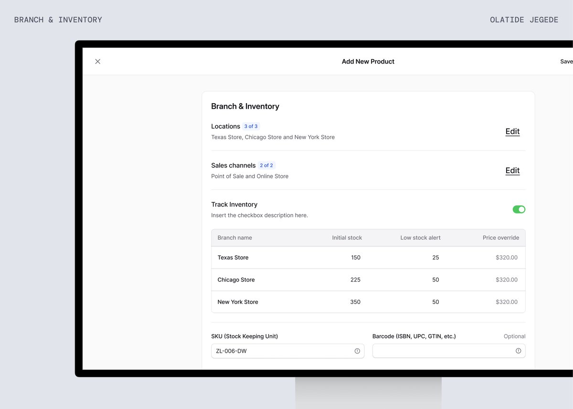Click the Branch & Inventory section heading
The width and height of the screenshot is (573, 409).
pos(245,106)
